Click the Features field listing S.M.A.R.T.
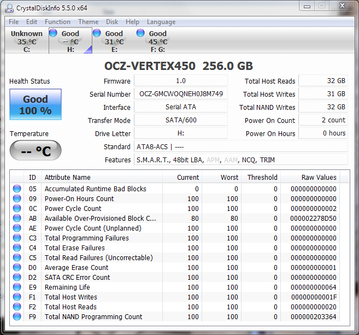This screenshot has height=335, width=359. coord(241,160)
